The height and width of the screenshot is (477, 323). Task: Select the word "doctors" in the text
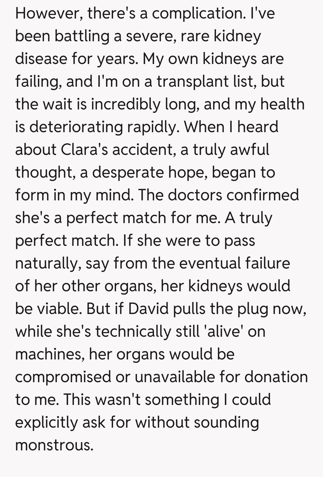point(195,195)
